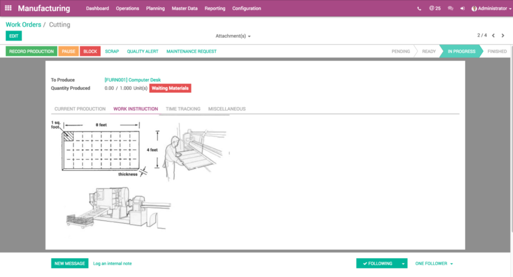The width and height of the screenshot is (513, 277).
Task: Open the Master Data menu
Action: 185,8
